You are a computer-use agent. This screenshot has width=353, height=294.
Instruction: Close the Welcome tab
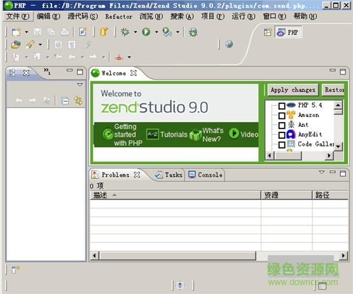(x=134, y=73)
